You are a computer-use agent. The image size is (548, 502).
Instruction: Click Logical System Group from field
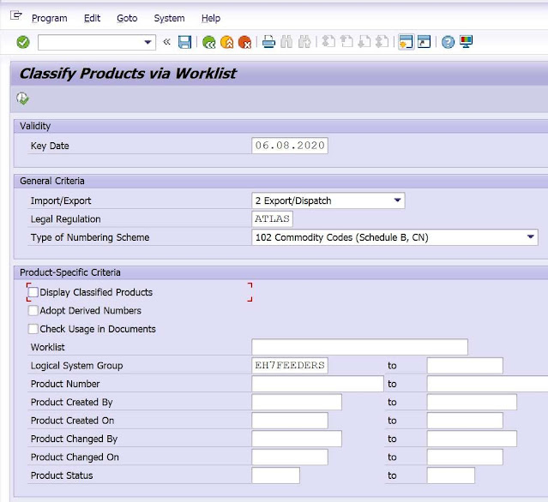pos(290,365)
